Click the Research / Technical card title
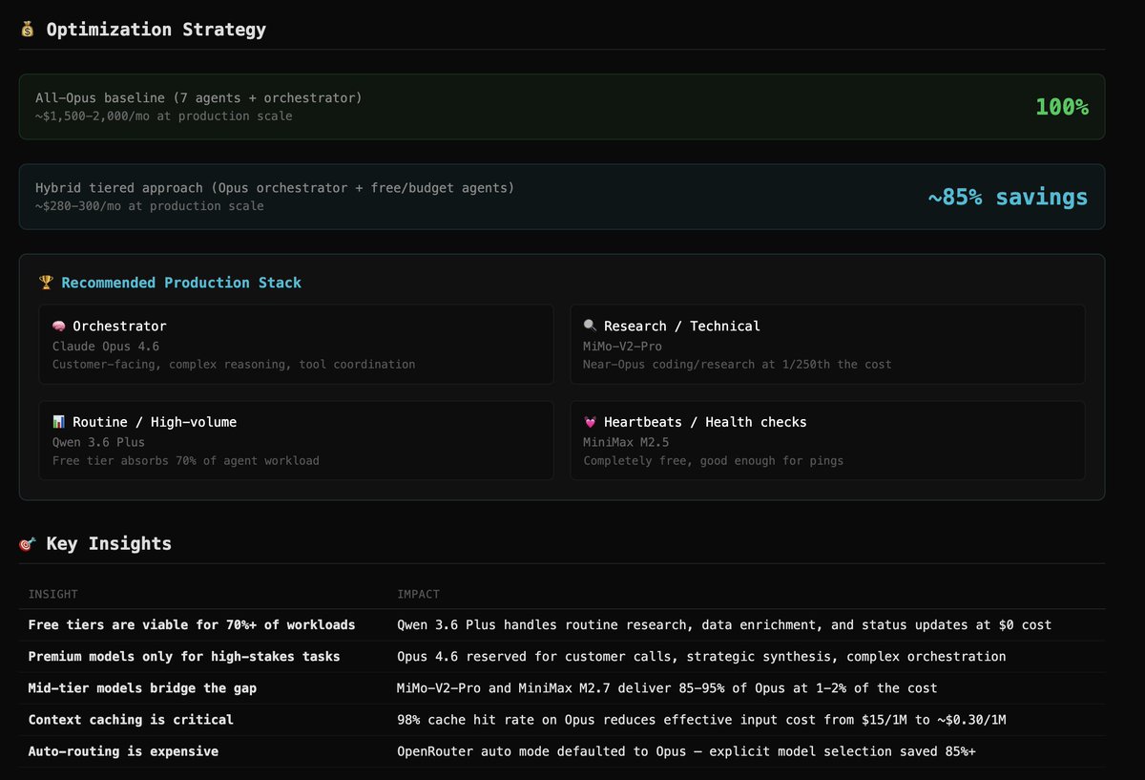1145x780 pixels. pos(682,327)
